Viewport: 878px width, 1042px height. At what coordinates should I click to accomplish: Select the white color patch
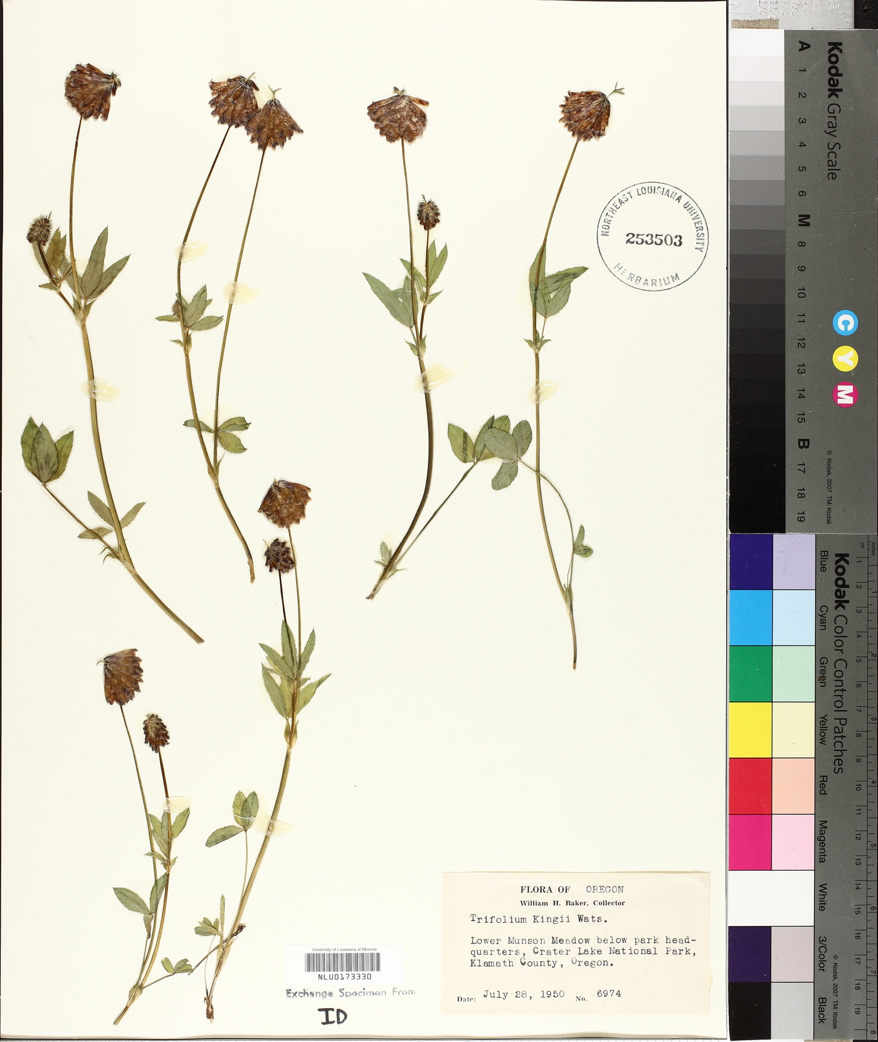[771, 898]
